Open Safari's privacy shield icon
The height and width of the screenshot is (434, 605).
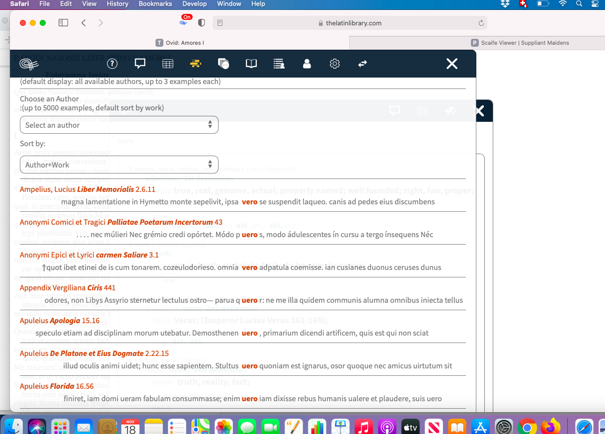(x=201, y=22)
